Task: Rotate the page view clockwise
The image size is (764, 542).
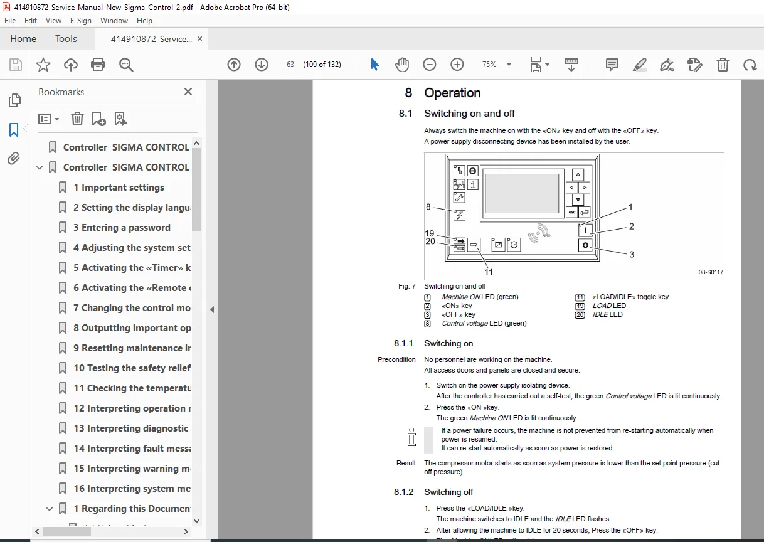Action: (x=750, y=65)
